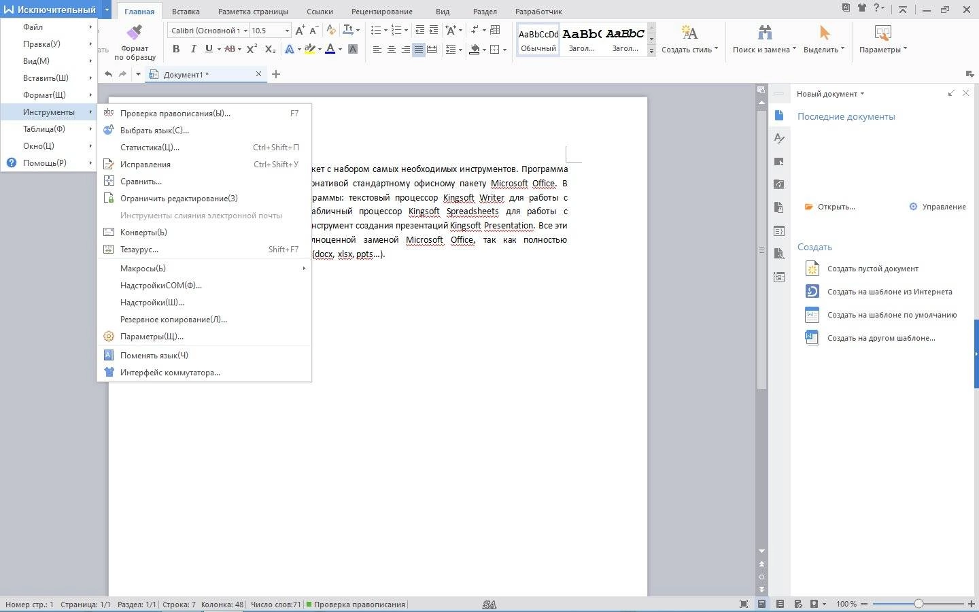Apply subscript X₂ formatting

pos(270,49)
